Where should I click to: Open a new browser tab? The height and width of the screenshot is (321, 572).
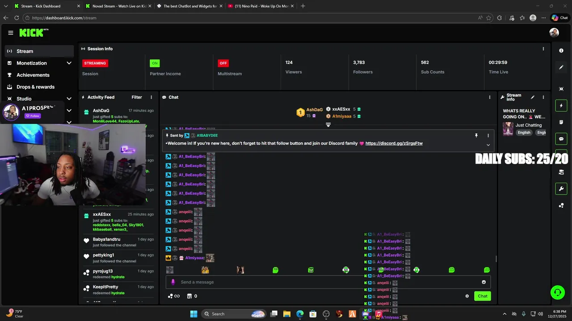(x=303, y=6)
